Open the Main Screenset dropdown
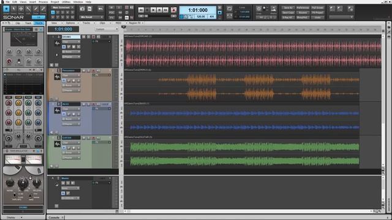This screenshot has height=220, width=392. click(x=62, y=7)
